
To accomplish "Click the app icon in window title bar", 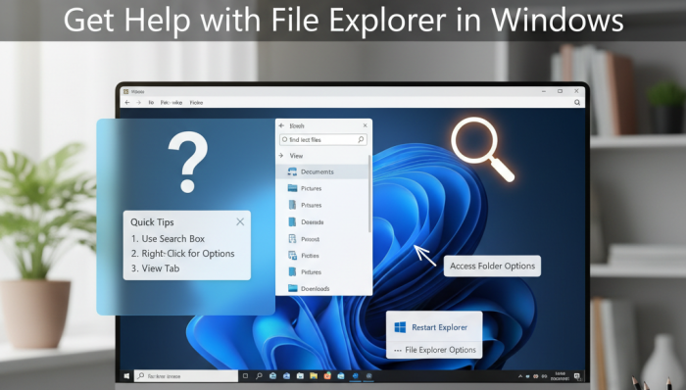I will (125, 91).
